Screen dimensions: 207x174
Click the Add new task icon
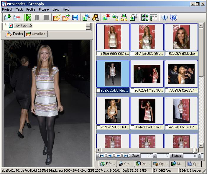coord(7,17)
